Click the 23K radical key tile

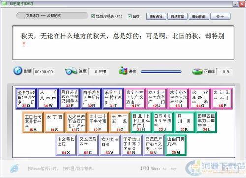point(184,122)
